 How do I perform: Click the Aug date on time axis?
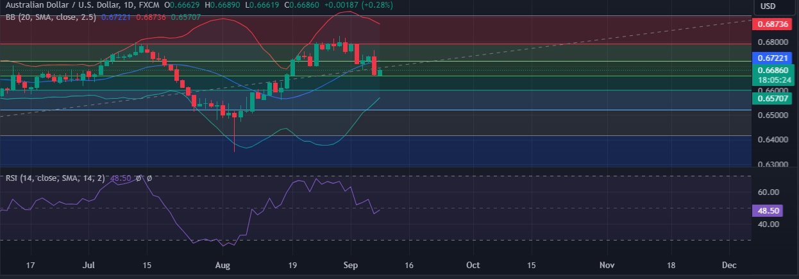(223, 264)
